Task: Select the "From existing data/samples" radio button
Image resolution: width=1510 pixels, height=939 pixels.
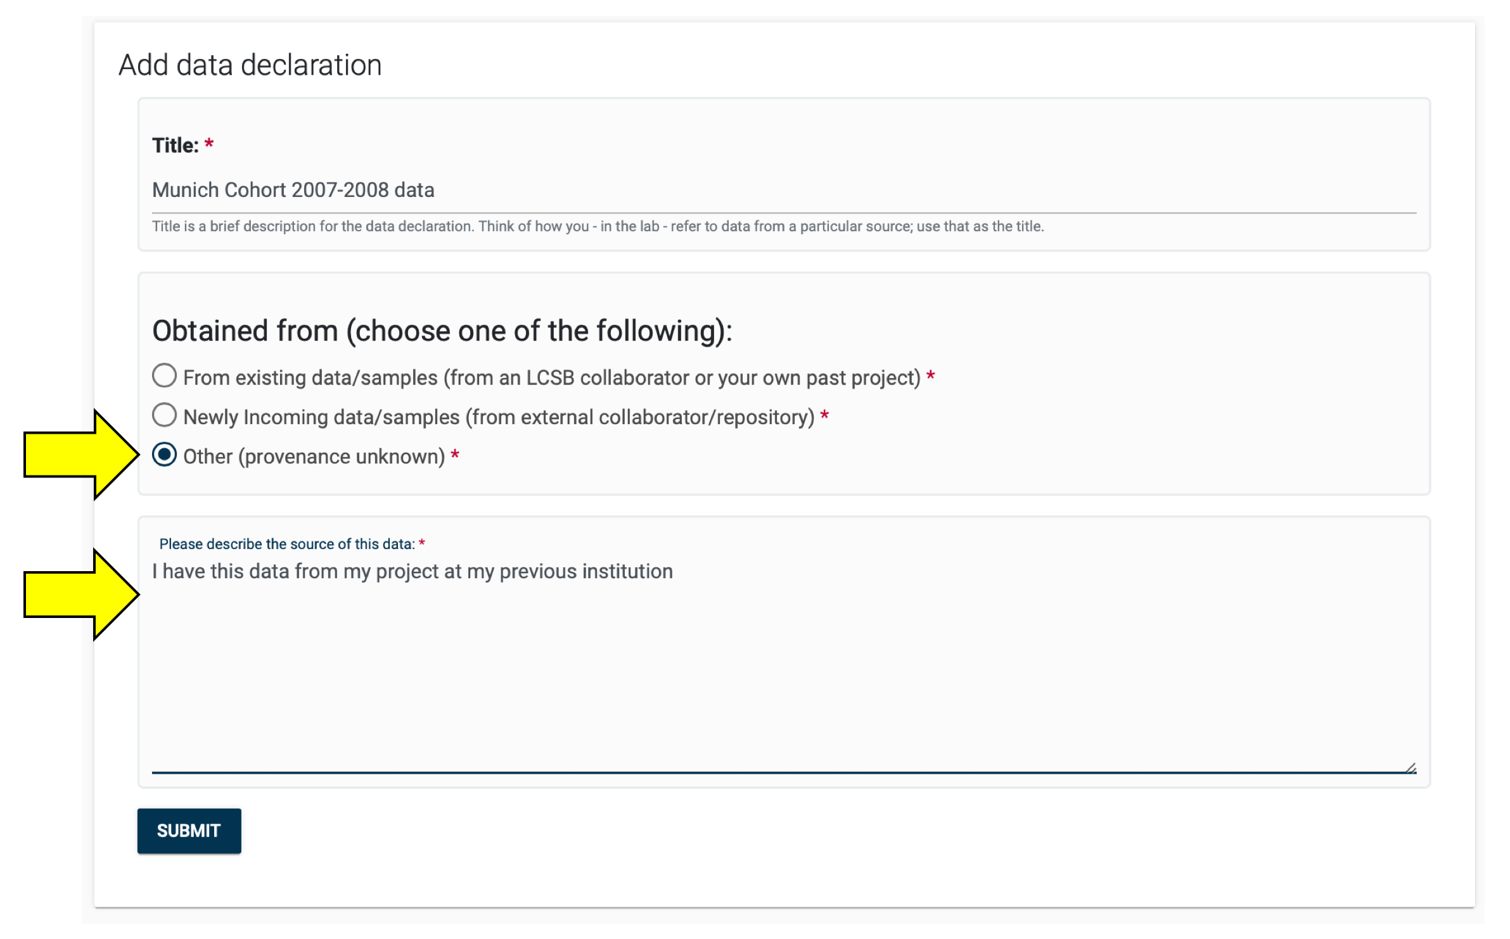Action: [x=164, y=376]
